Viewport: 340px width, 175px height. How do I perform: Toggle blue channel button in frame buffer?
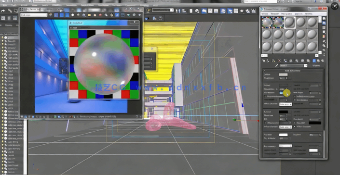pyautogui.click(x=67, y=15)
